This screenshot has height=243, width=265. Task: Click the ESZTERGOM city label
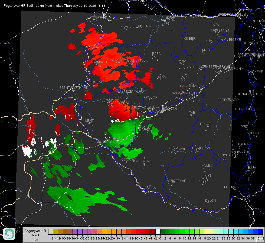pyautogui.click(x=243, y=10)
